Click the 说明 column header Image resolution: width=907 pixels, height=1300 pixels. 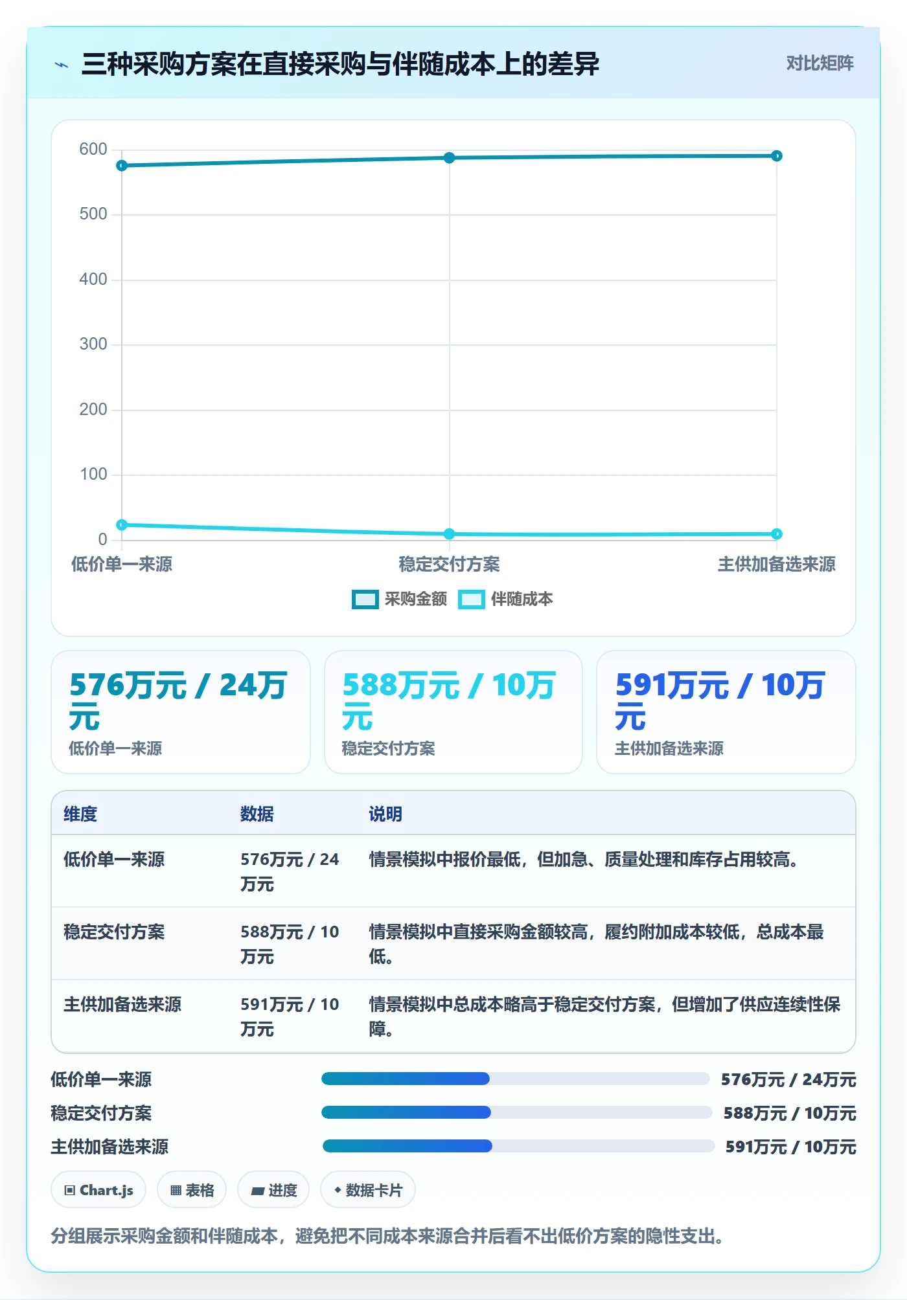385,814
